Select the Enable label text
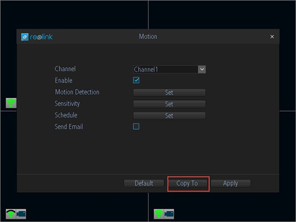The width and height of the screenshot is (296, 222). click(64, 80)
